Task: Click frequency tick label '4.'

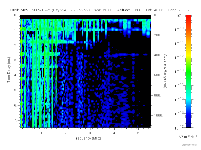Action: click(x=115, y=133)
